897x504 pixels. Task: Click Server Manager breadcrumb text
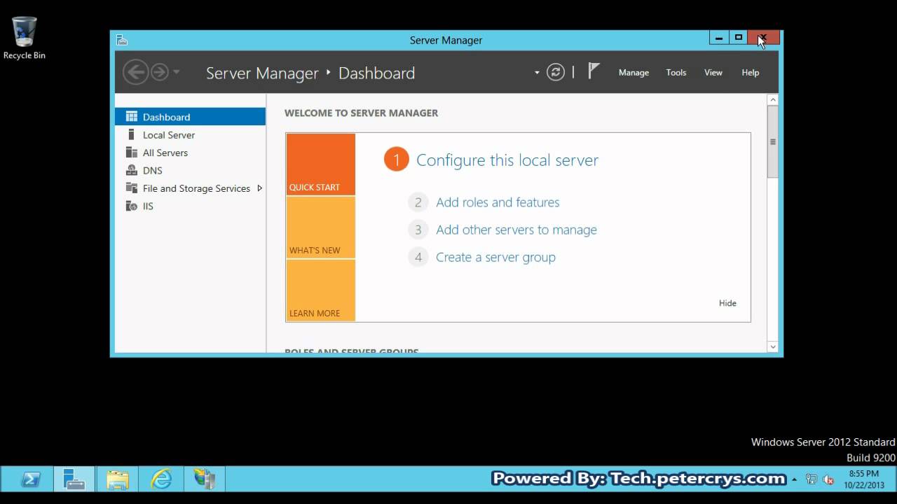tap(262, 73)
